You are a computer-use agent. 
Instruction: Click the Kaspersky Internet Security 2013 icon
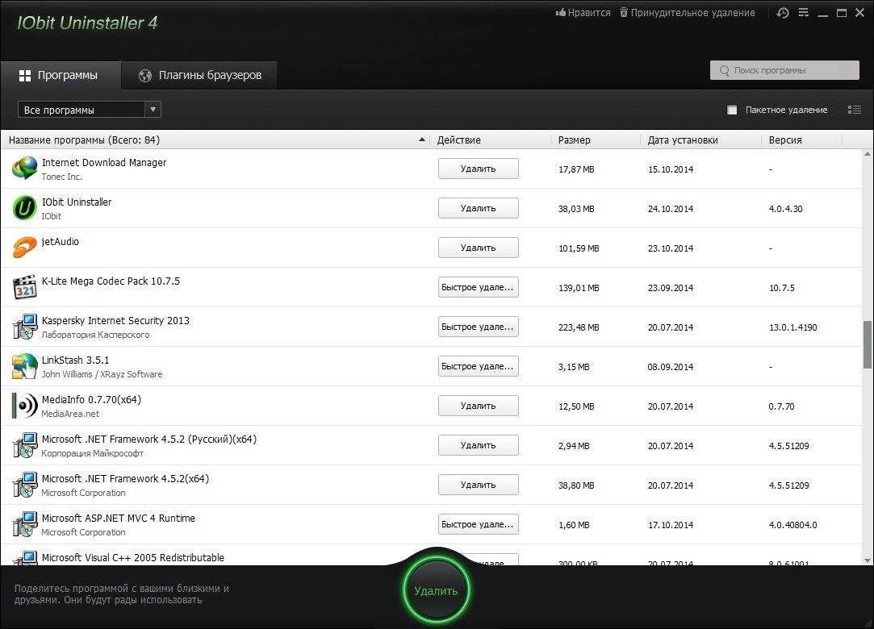click(24, 327)
